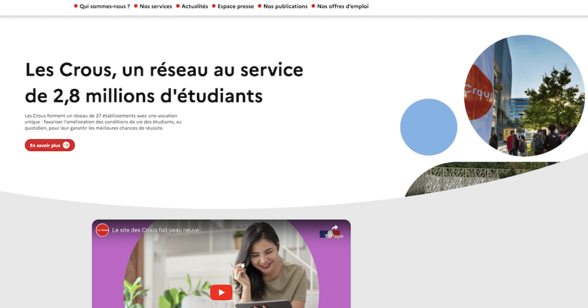Click the lattice building image
The height and width of the screenshot is (308, 588).
tap(483, 179)
